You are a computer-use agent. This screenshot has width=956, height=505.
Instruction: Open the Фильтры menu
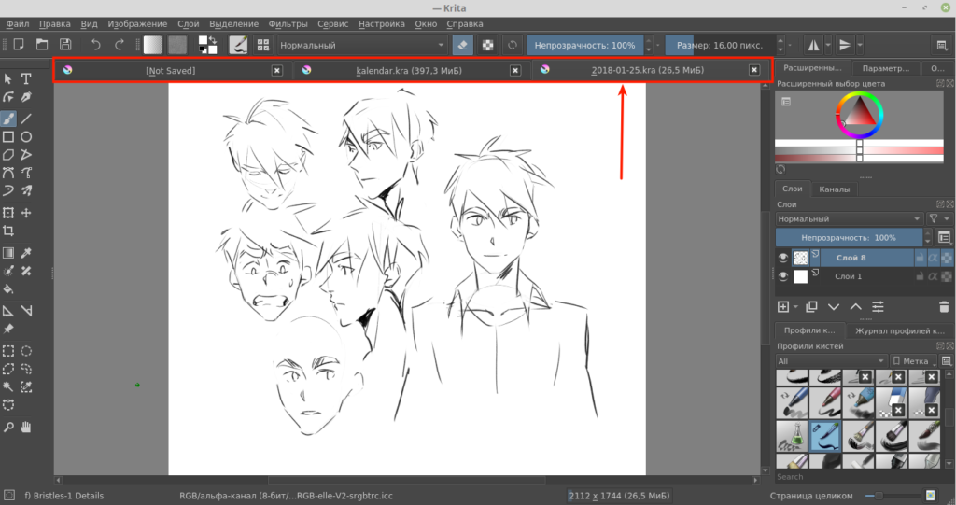tap(287, 22)
